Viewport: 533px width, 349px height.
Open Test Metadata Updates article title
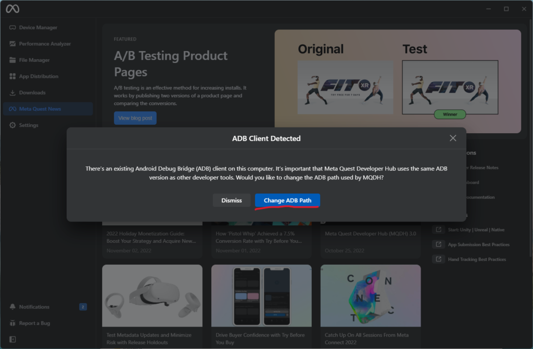coord(149,339)
